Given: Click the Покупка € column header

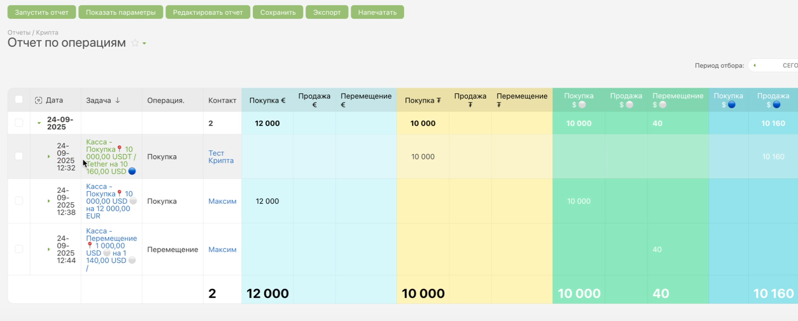Looking at the screenshot, I should pos(267,100).
